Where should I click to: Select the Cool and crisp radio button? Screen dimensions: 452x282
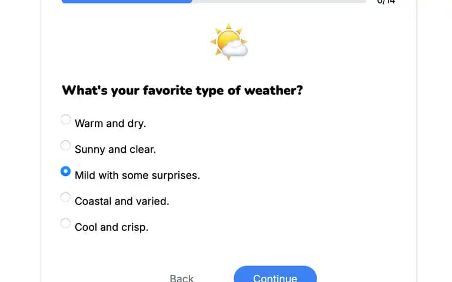(65, 223)
